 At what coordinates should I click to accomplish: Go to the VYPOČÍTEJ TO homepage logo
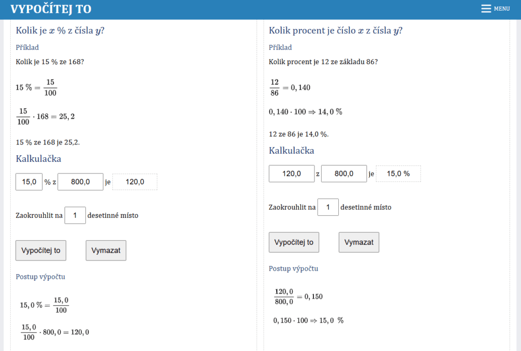(51, 9)
